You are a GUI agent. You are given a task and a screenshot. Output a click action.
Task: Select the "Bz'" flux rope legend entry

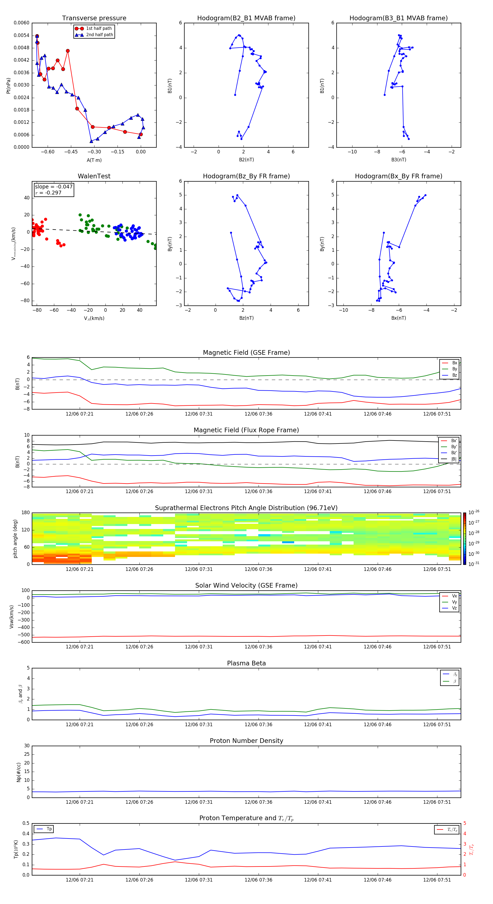pos(449,453)
